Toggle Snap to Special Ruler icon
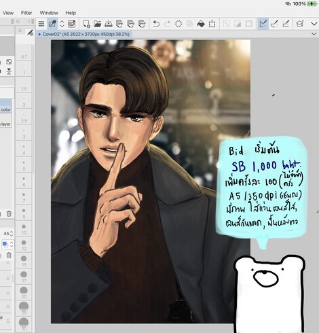Screen dimensions: 319x333 pyautogui.click(x=274, y=24)
